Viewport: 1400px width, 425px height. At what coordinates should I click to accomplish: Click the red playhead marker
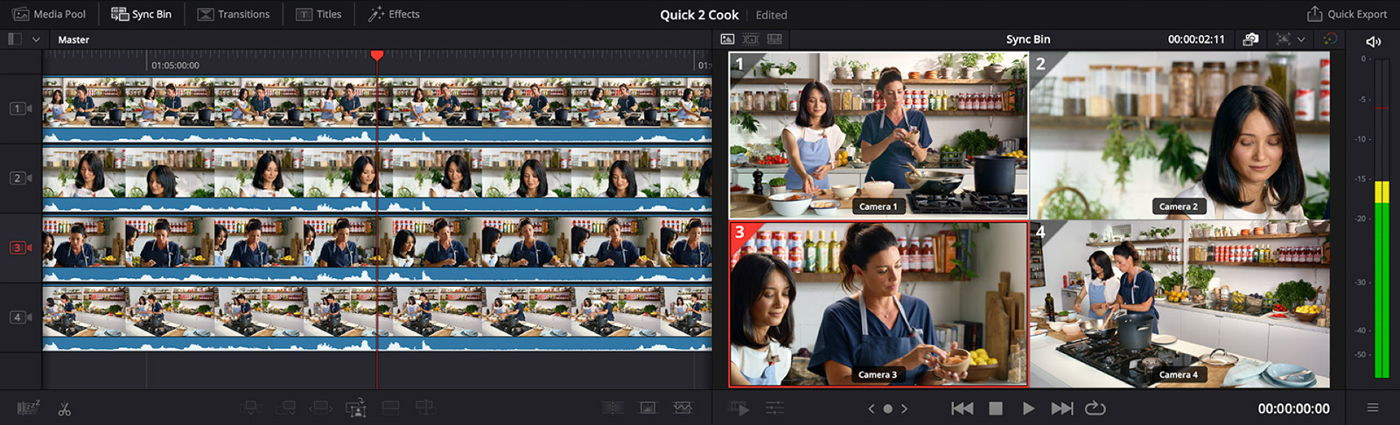[377, 55]
